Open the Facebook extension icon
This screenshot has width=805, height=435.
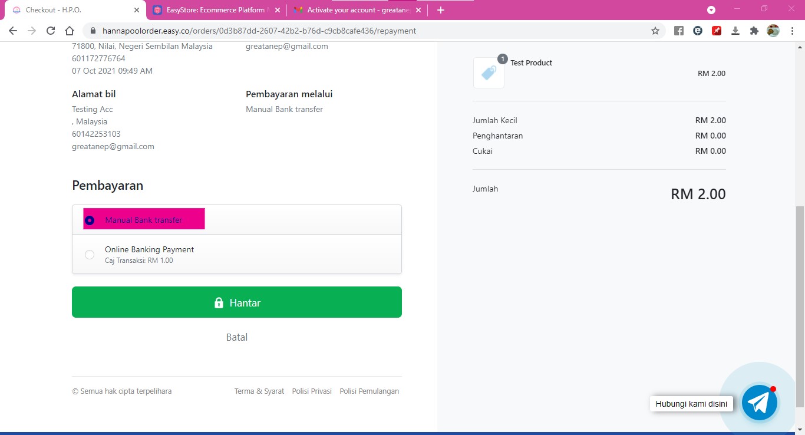click(x=679, y=31)
